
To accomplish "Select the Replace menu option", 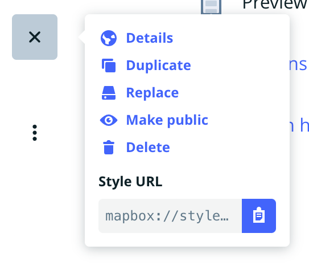I will pos(153,93).
